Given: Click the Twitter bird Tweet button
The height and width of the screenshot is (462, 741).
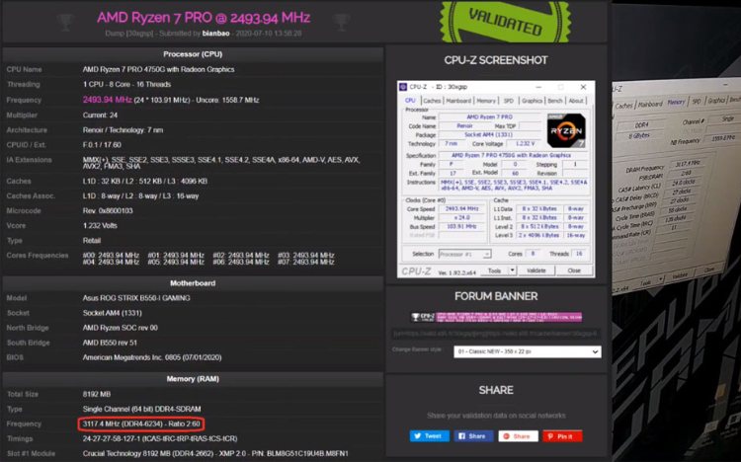Looking at the screenshot, I should [x=429, y=436].
